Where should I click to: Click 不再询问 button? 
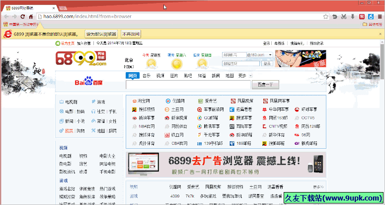pos(131,34)
